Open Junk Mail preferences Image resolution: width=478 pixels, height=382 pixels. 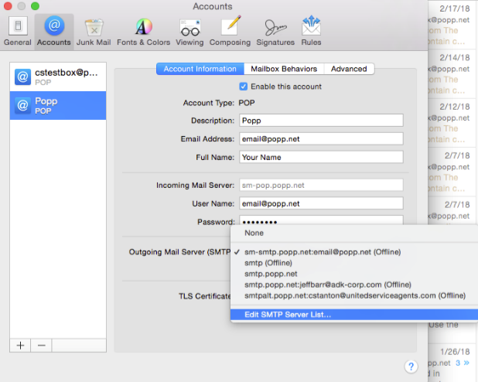pyautogui.click(x=94, y=32)
